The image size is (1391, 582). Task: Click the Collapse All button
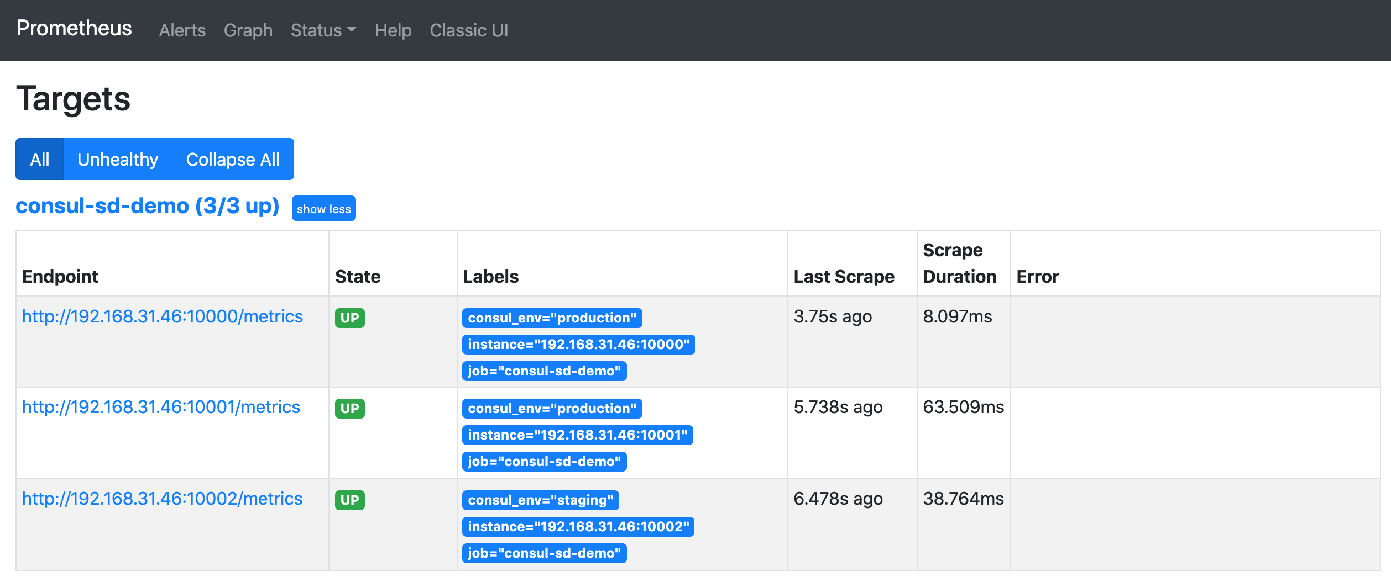pyautogui.click(x=233, y=159)
